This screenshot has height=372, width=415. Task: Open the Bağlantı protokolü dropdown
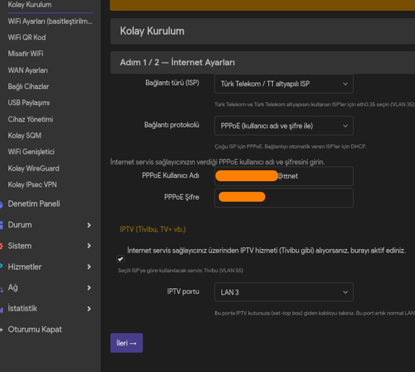point(284,126)
